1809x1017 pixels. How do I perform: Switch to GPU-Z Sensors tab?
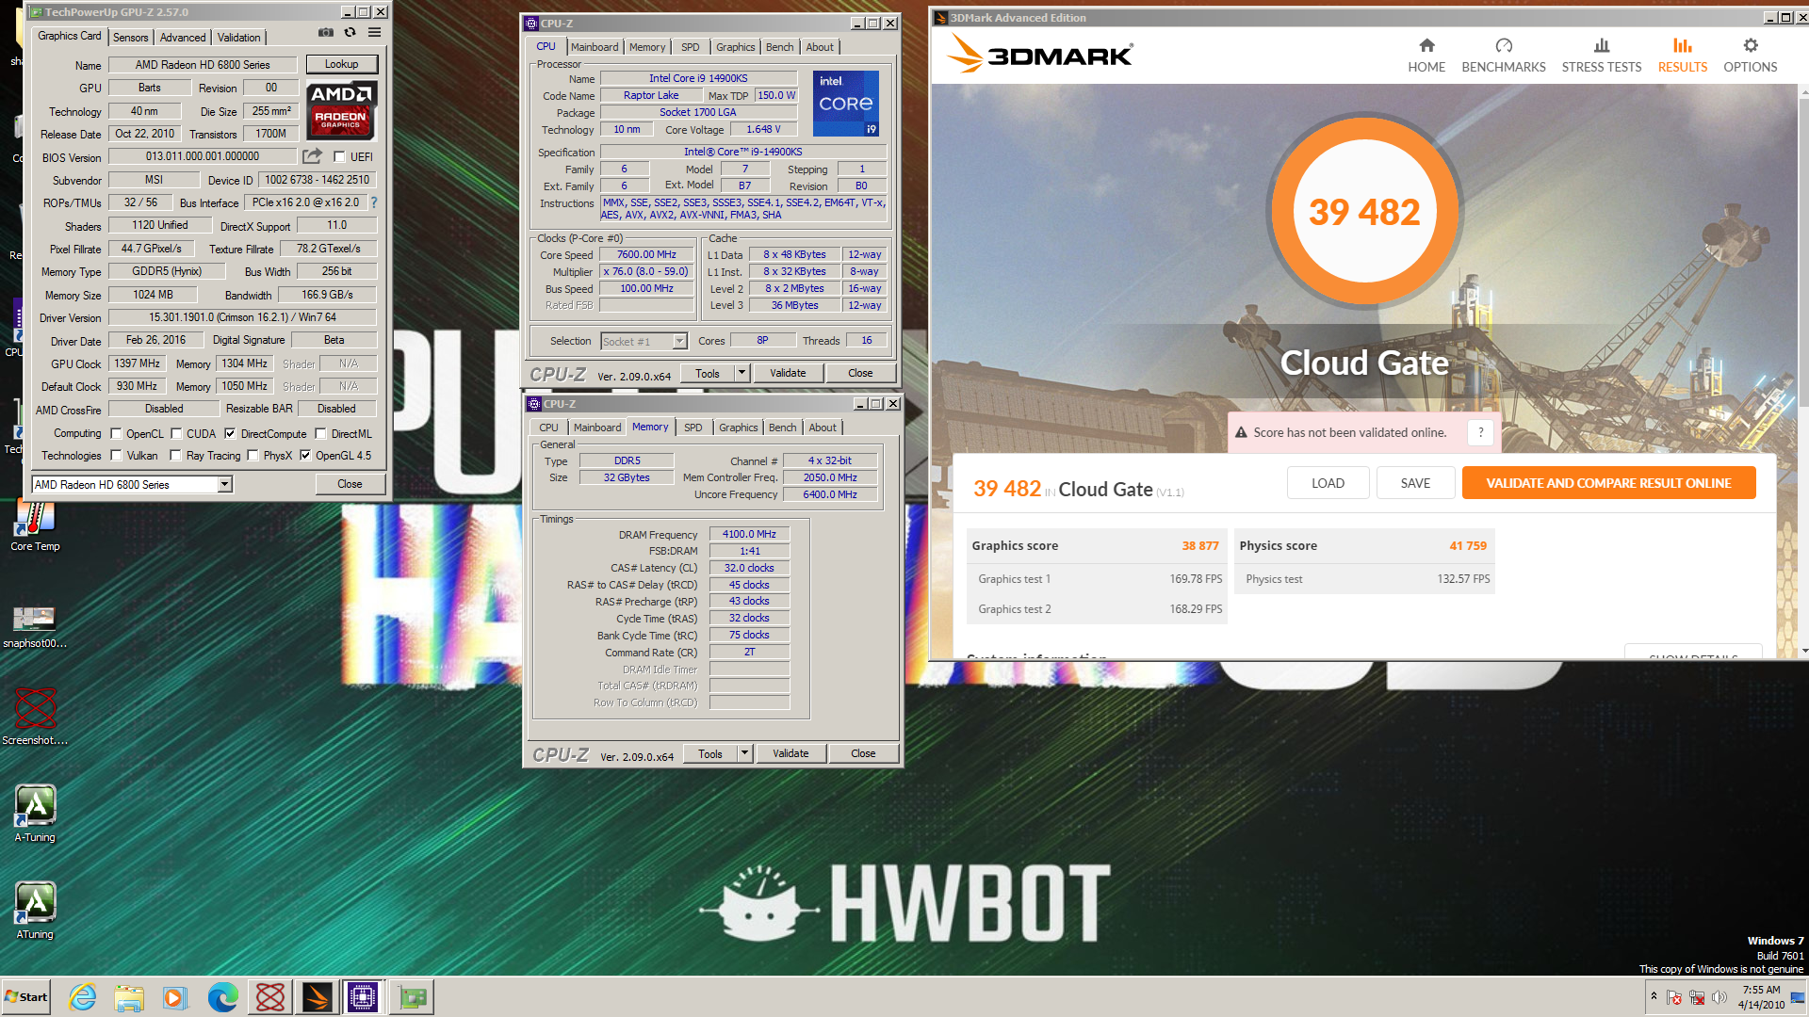pos(131,37)
